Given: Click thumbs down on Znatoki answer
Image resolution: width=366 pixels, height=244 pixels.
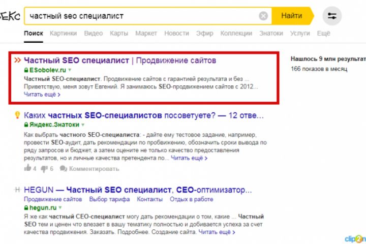Looking at the screenshot, I should click(44, 168).
